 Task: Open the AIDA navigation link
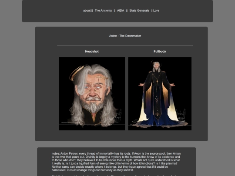point(121,10)
